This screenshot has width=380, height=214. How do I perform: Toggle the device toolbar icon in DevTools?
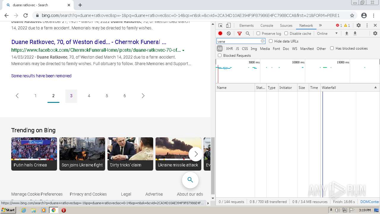228,25
